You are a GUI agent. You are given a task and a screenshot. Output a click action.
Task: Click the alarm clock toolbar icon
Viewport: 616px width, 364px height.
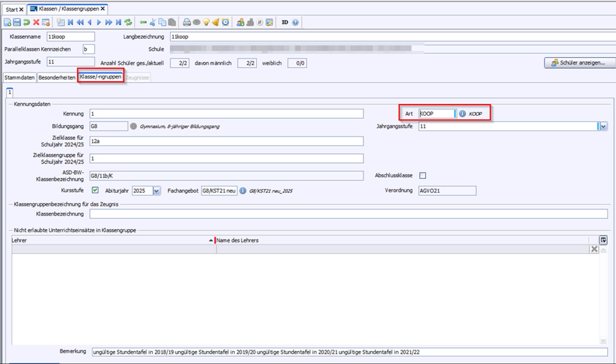tap(225, 22)
